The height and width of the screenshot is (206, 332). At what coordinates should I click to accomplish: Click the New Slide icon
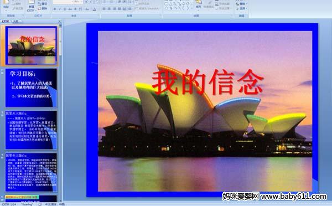32,6
